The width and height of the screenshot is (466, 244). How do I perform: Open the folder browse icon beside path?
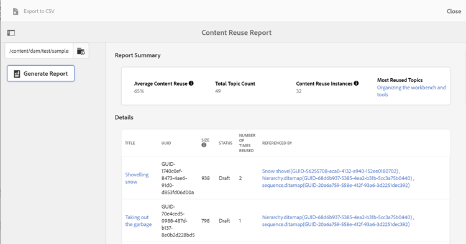[81, 51]
